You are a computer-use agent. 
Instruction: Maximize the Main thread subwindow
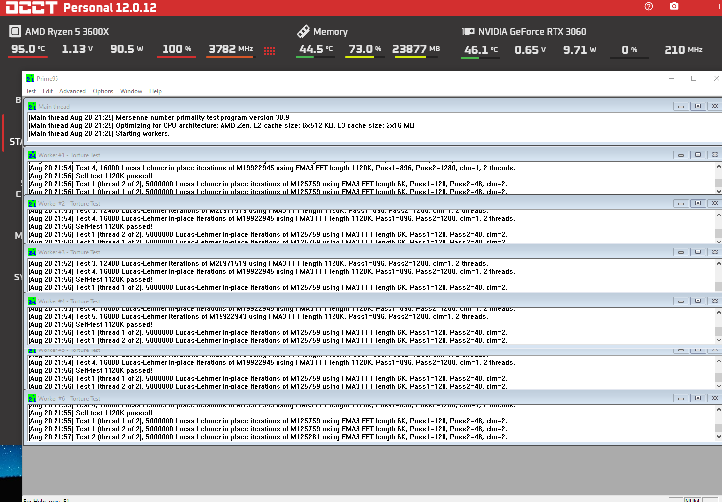pos(698,106)
